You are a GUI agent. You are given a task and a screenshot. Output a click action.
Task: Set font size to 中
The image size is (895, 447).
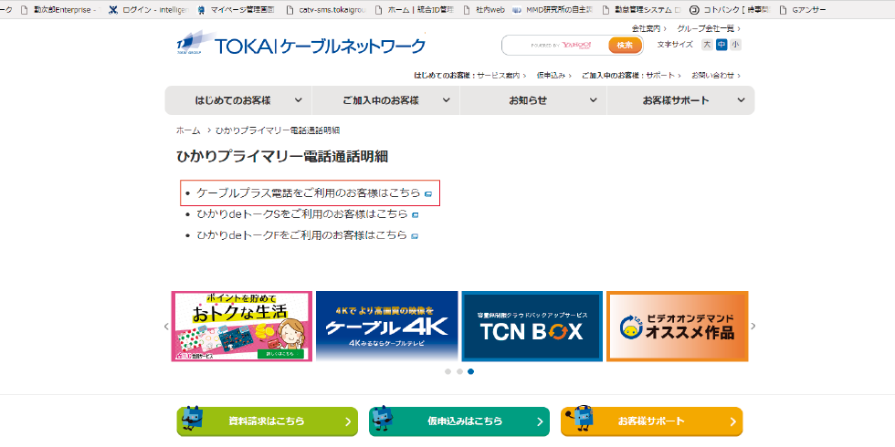pos(721,45)
